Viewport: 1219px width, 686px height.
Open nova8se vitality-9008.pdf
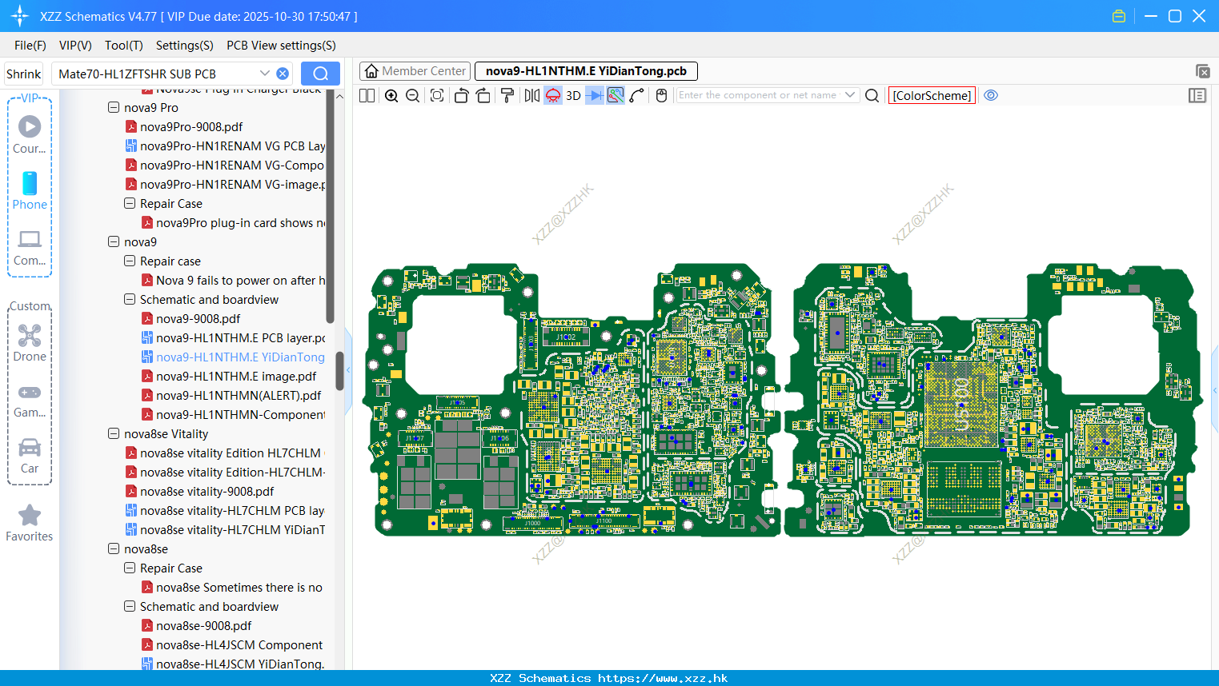pos(199,491)
